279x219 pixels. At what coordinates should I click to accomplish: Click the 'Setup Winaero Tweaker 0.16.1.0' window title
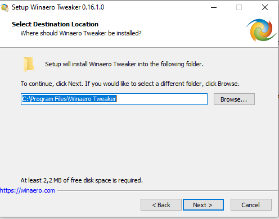(x=58, y=7)
